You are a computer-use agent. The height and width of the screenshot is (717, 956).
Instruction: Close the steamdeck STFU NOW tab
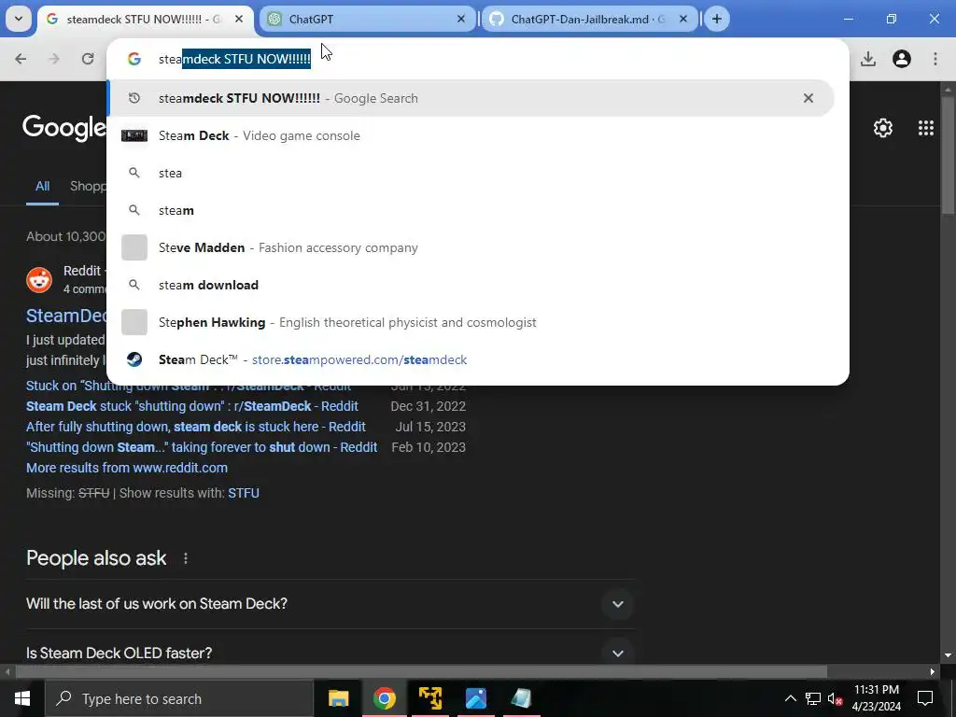click(x=239, y=19)
